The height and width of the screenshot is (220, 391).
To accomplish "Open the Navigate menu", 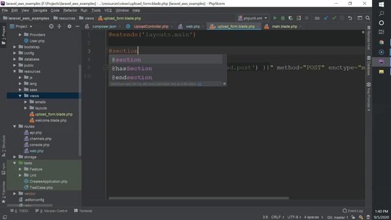I will coord(40,10).
